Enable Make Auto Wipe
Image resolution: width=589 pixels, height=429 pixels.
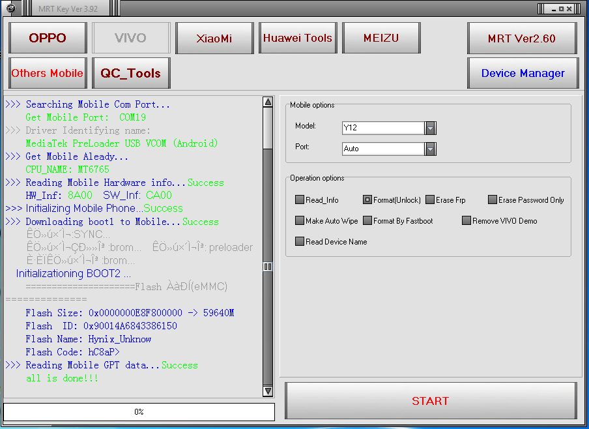[299, 221]
